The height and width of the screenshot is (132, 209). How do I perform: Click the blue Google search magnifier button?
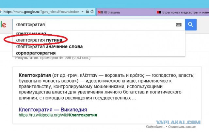coord(191,25)
